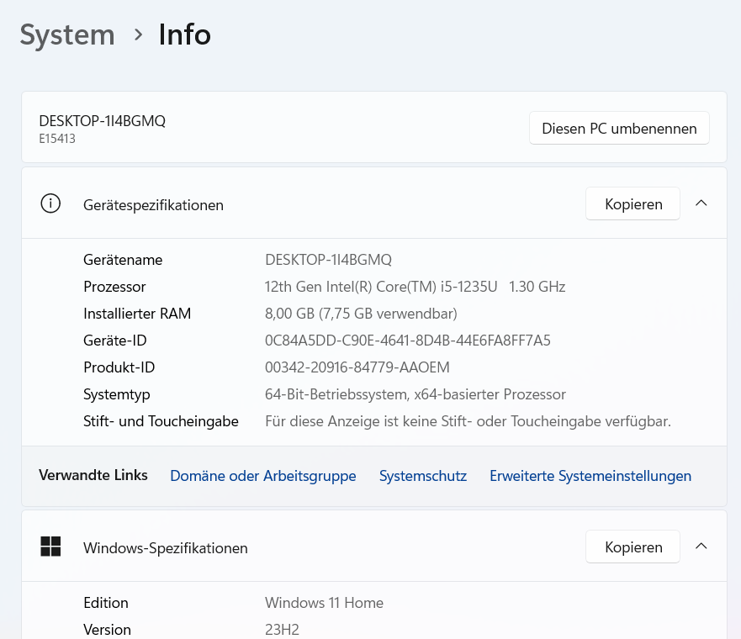Click processor value 12th Gen Intel Core i5-1235U

[x=415, y=287]
